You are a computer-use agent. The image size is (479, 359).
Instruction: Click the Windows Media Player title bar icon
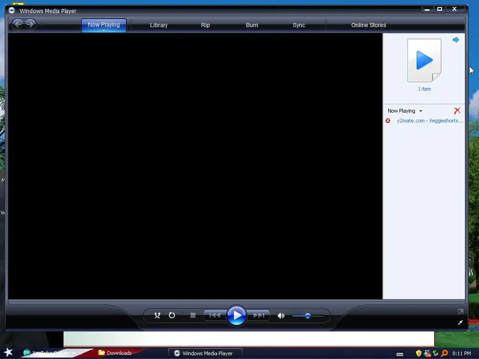[12, 10]
